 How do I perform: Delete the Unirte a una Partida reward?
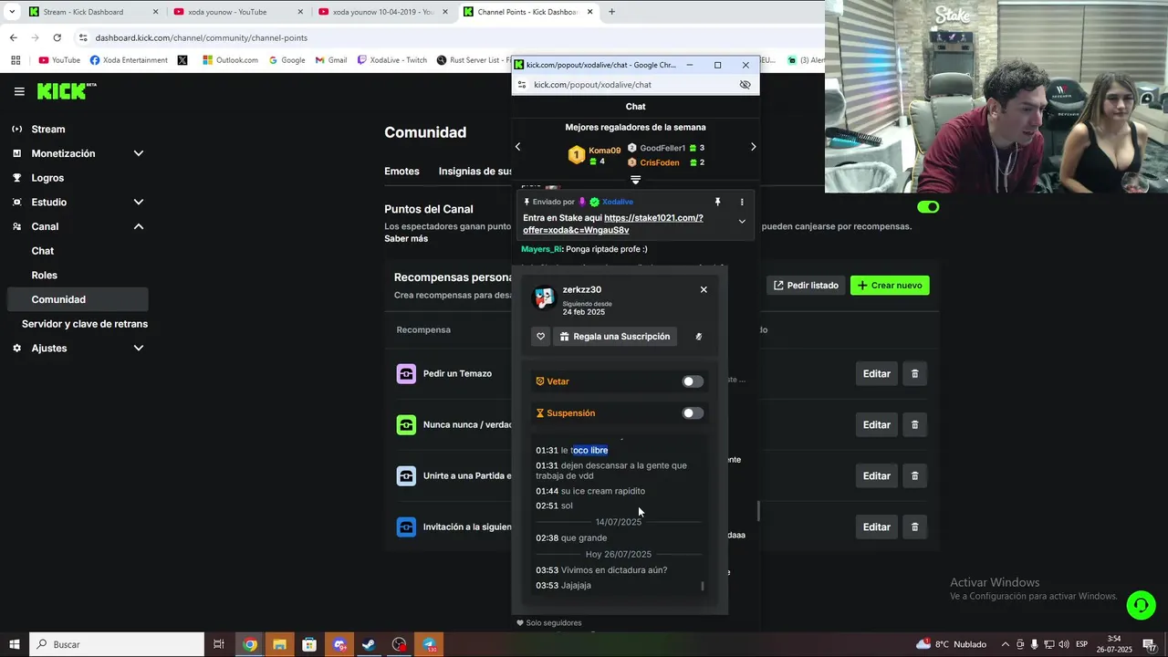(x=915, y=475)
